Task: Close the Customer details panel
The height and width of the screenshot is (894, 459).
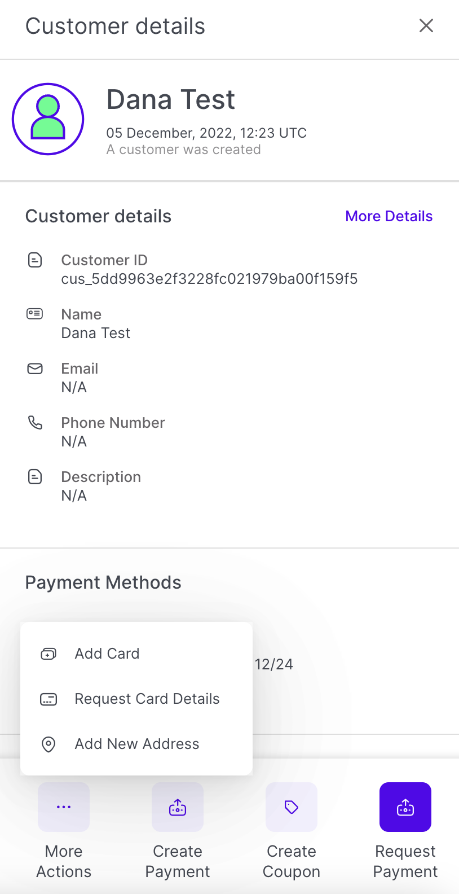Action: tap(426, 25)
